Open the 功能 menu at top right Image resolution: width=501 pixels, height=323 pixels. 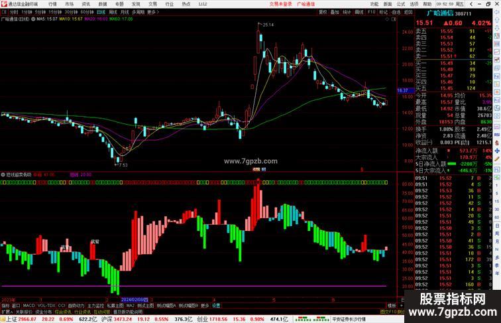tap(374, 4)
